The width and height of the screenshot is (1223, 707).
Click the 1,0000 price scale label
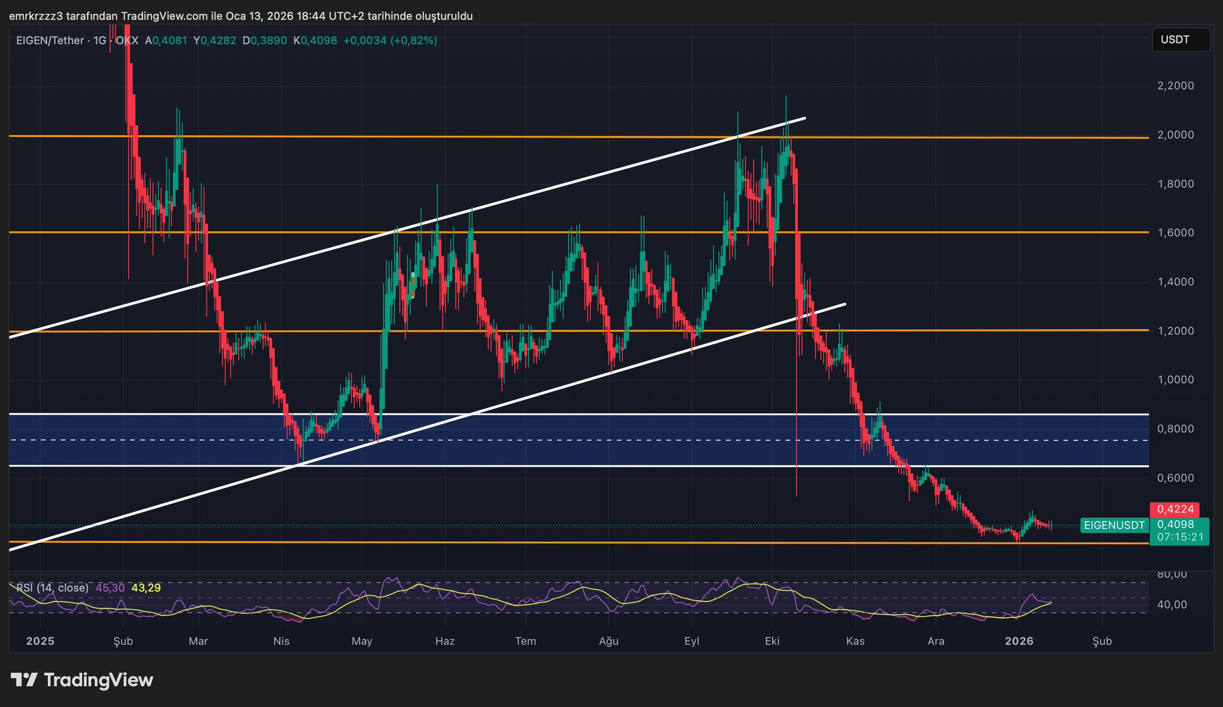pos(1175,380)
